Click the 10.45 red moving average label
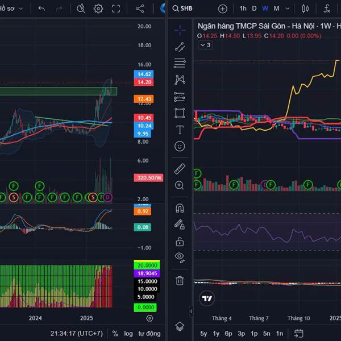The image size is (341, 341). tap(144, 118)
